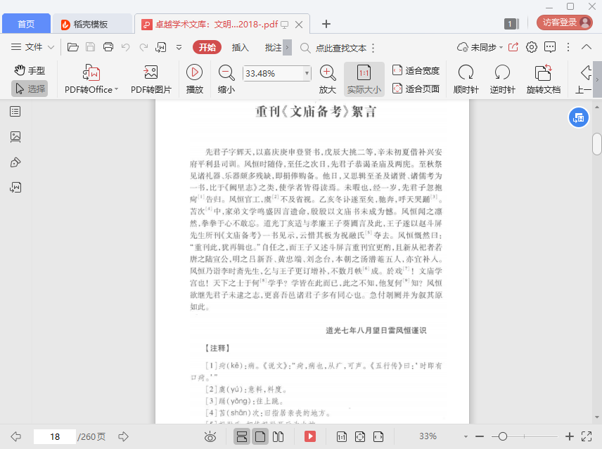The image size is (602, 449).
Task: Start presentation from status bar play
Action: (310, 436)
